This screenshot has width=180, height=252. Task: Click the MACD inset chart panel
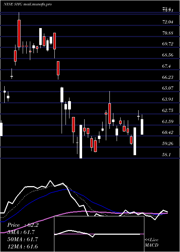click(99, 234)
